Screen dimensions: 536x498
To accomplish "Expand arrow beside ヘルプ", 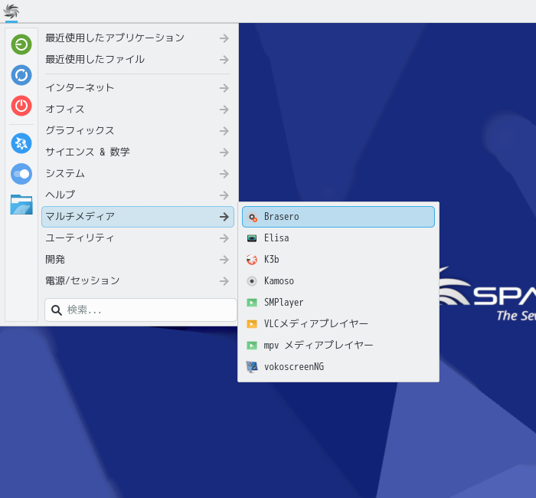I will [x=224, y=195].
